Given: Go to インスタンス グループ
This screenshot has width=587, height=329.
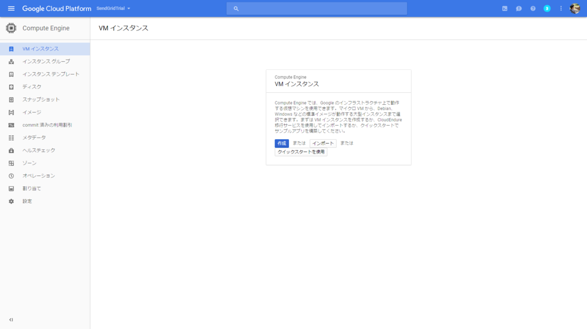Looking at the screenshot, I should (45, 62).
